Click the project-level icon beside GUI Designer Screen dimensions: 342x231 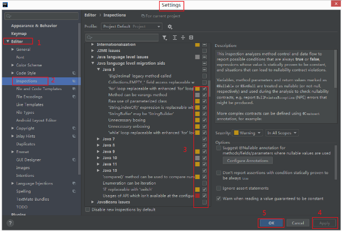point(74,160)
